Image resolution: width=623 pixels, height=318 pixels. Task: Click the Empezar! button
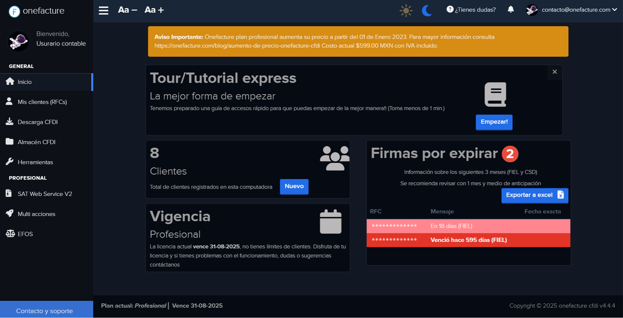click(x=494, y=122)
